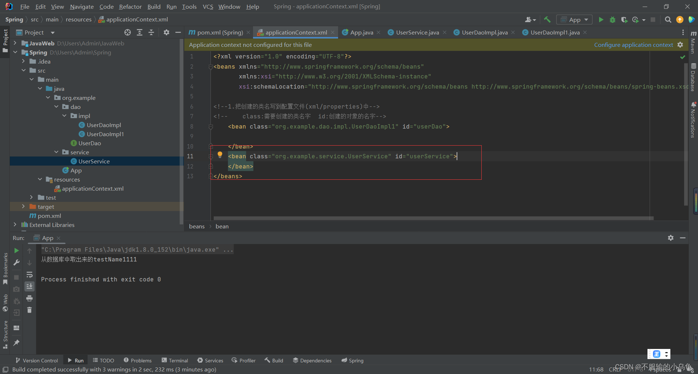Open Structure tool window

point(5,335)
